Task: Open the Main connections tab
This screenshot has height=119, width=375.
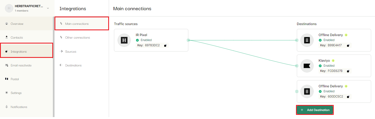Action: (x=77, y=24)
